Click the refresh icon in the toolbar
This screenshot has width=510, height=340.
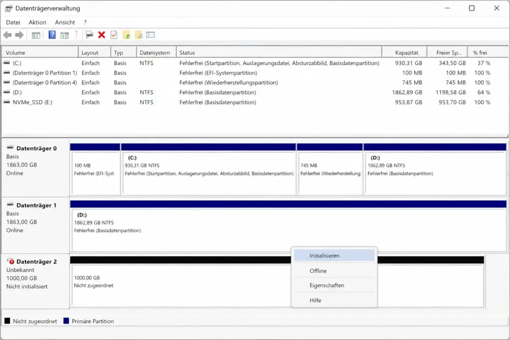(127, 34)
